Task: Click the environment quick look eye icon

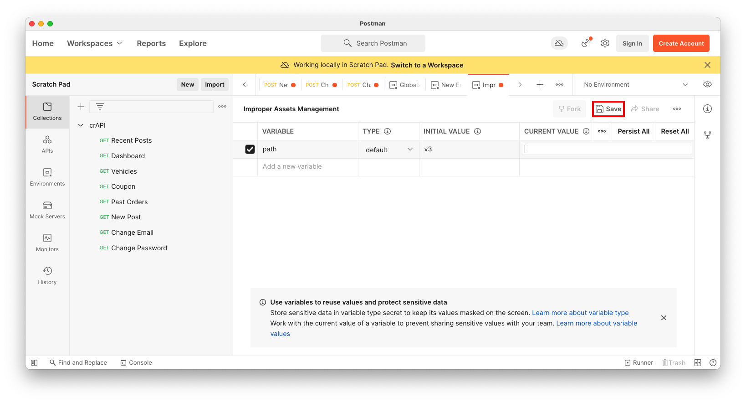Action: tap(707, 85)
